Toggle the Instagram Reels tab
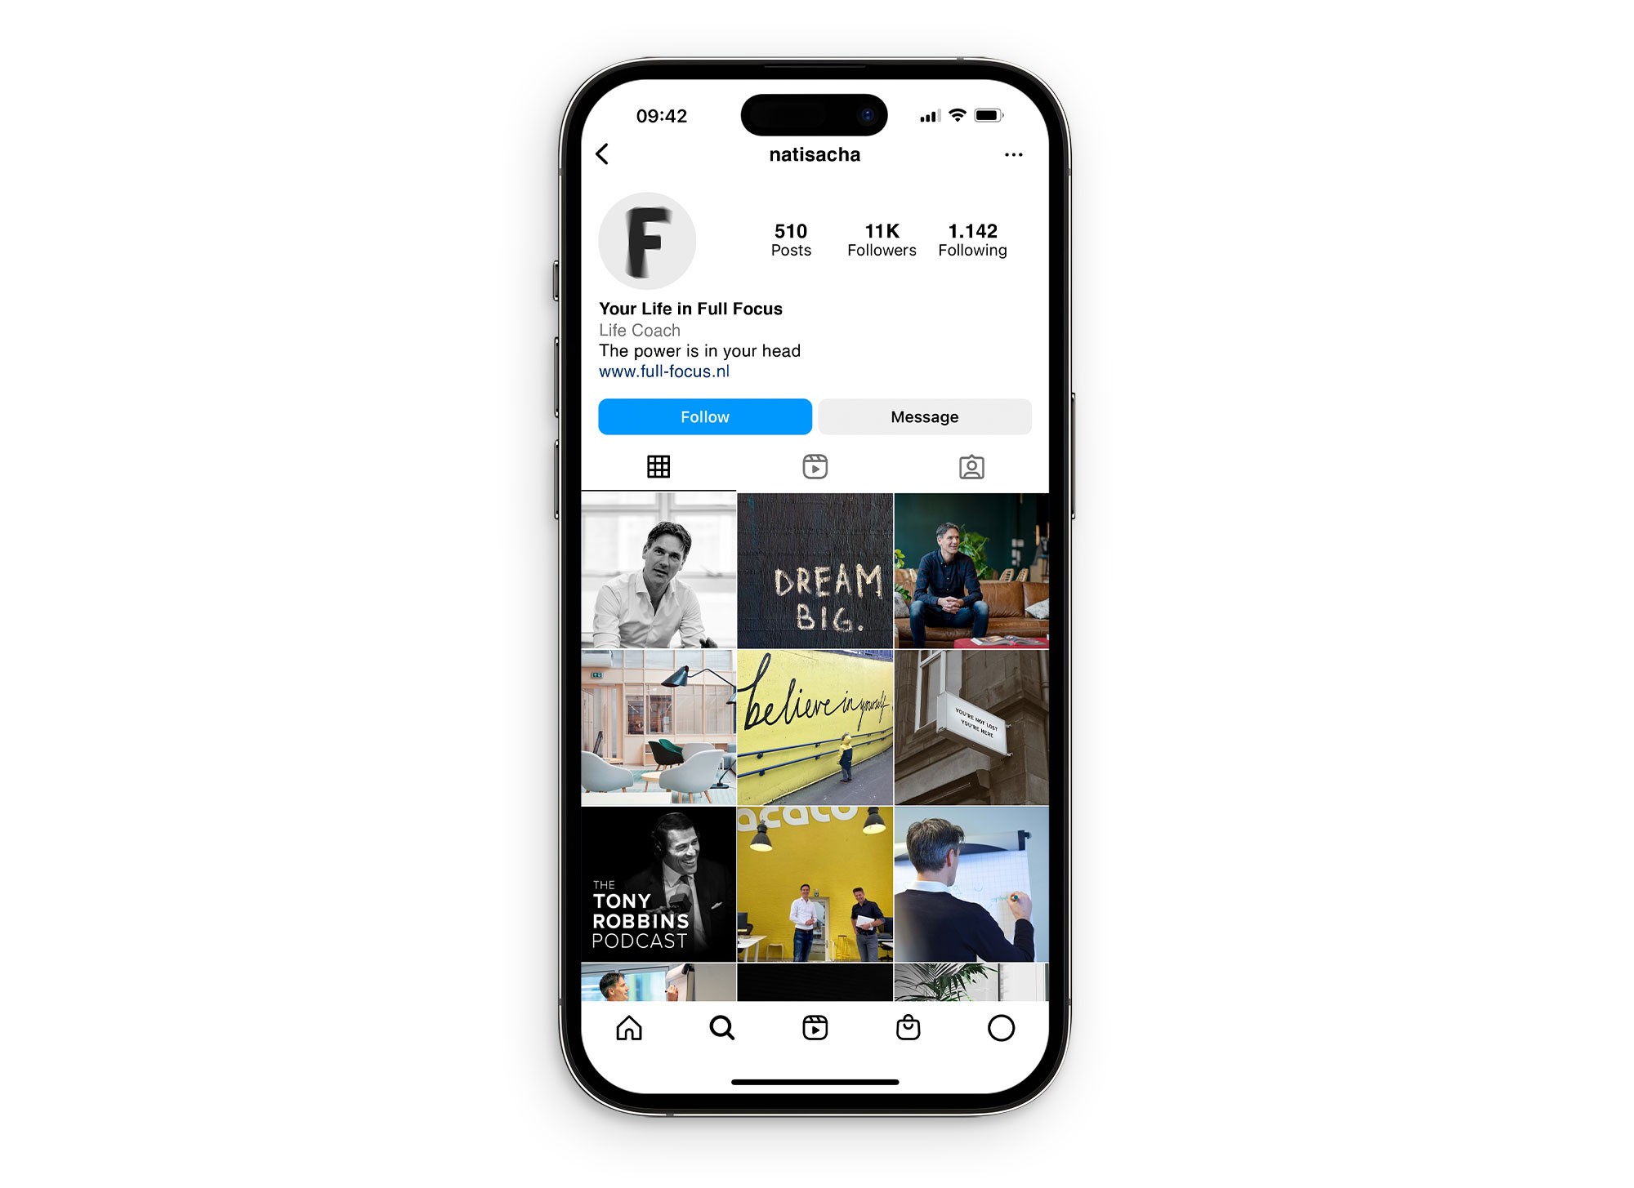The height and width of the screenshot is (1188, 1634). pyautogui.click(x=817, y=465)
